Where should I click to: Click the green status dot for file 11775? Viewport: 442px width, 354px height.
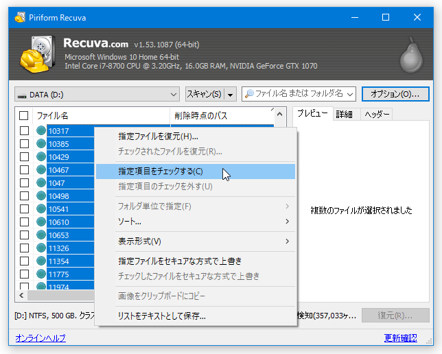pyautogui.click(x=41, y=274)
